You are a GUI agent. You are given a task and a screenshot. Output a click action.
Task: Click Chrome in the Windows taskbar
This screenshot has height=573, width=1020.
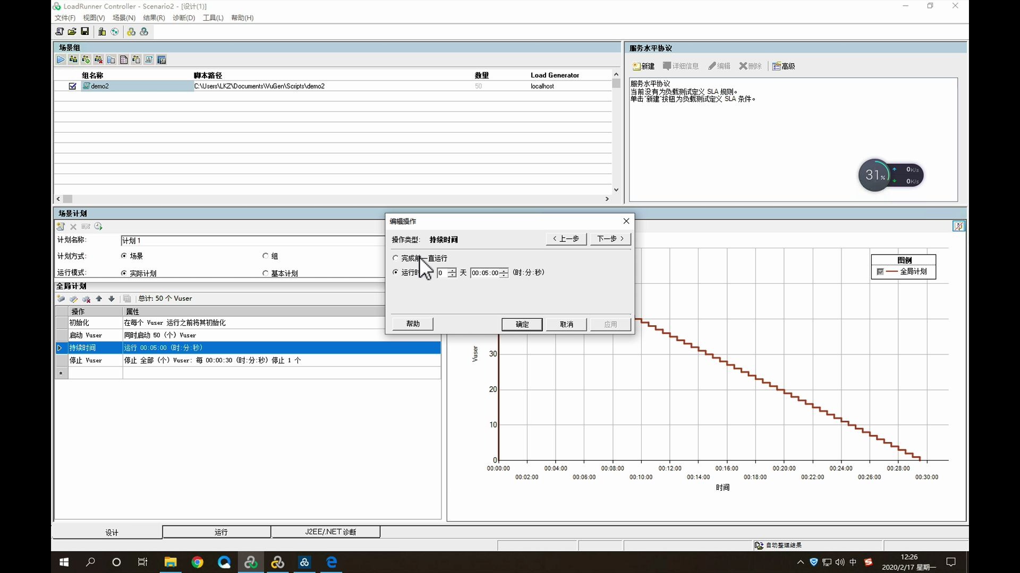pyautogui.click(x=197, y=562)
